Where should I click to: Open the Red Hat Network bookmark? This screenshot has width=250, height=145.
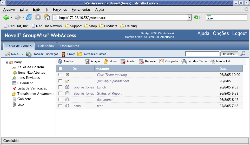47,26
